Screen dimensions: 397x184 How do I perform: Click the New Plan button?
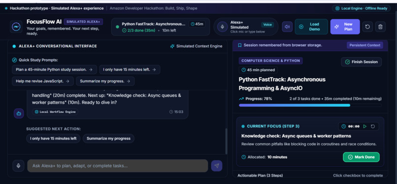click(345, 27)
